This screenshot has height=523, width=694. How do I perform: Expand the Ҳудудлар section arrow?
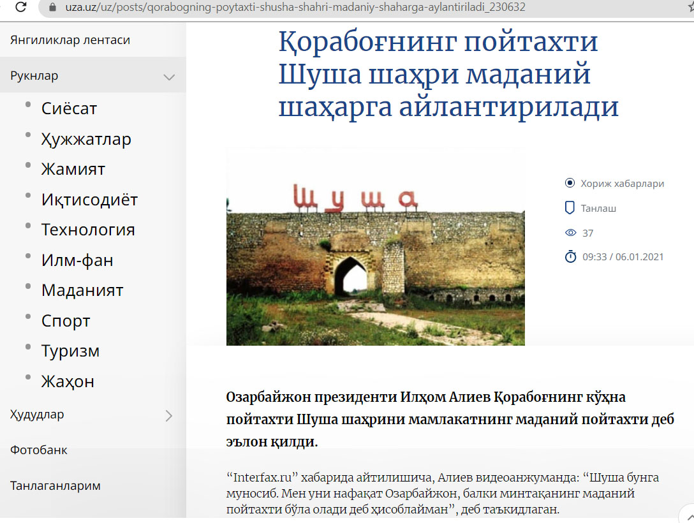(x=168, y=415)
